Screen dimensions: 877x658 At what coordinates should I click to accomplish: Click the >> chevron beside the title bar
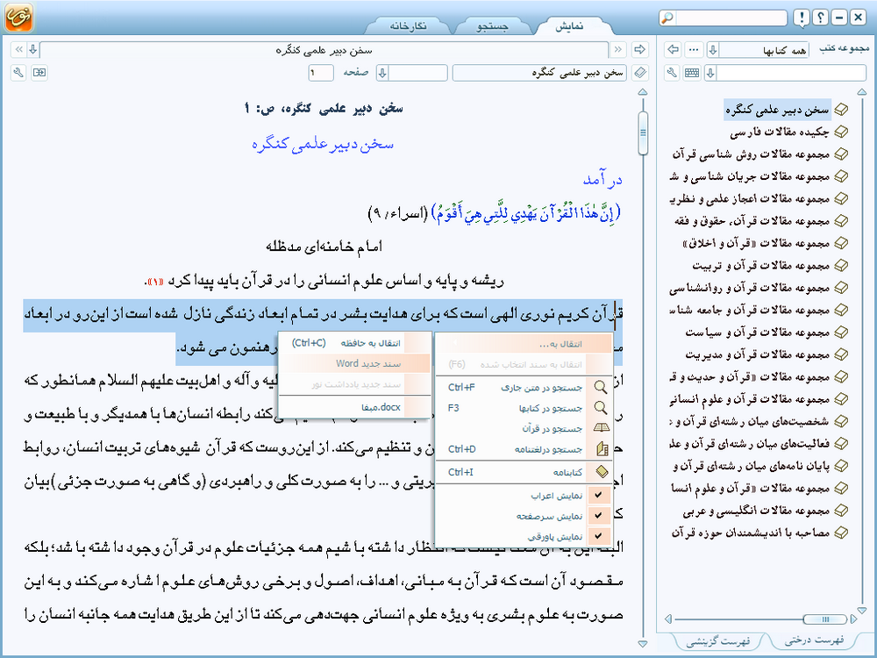click(x=618, y=50)
